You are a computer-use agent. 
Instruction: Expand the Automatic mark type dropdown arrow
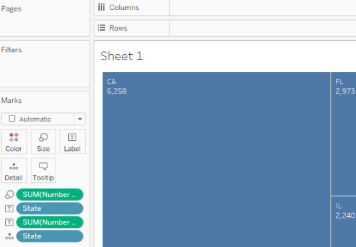[x=80, y=119]
